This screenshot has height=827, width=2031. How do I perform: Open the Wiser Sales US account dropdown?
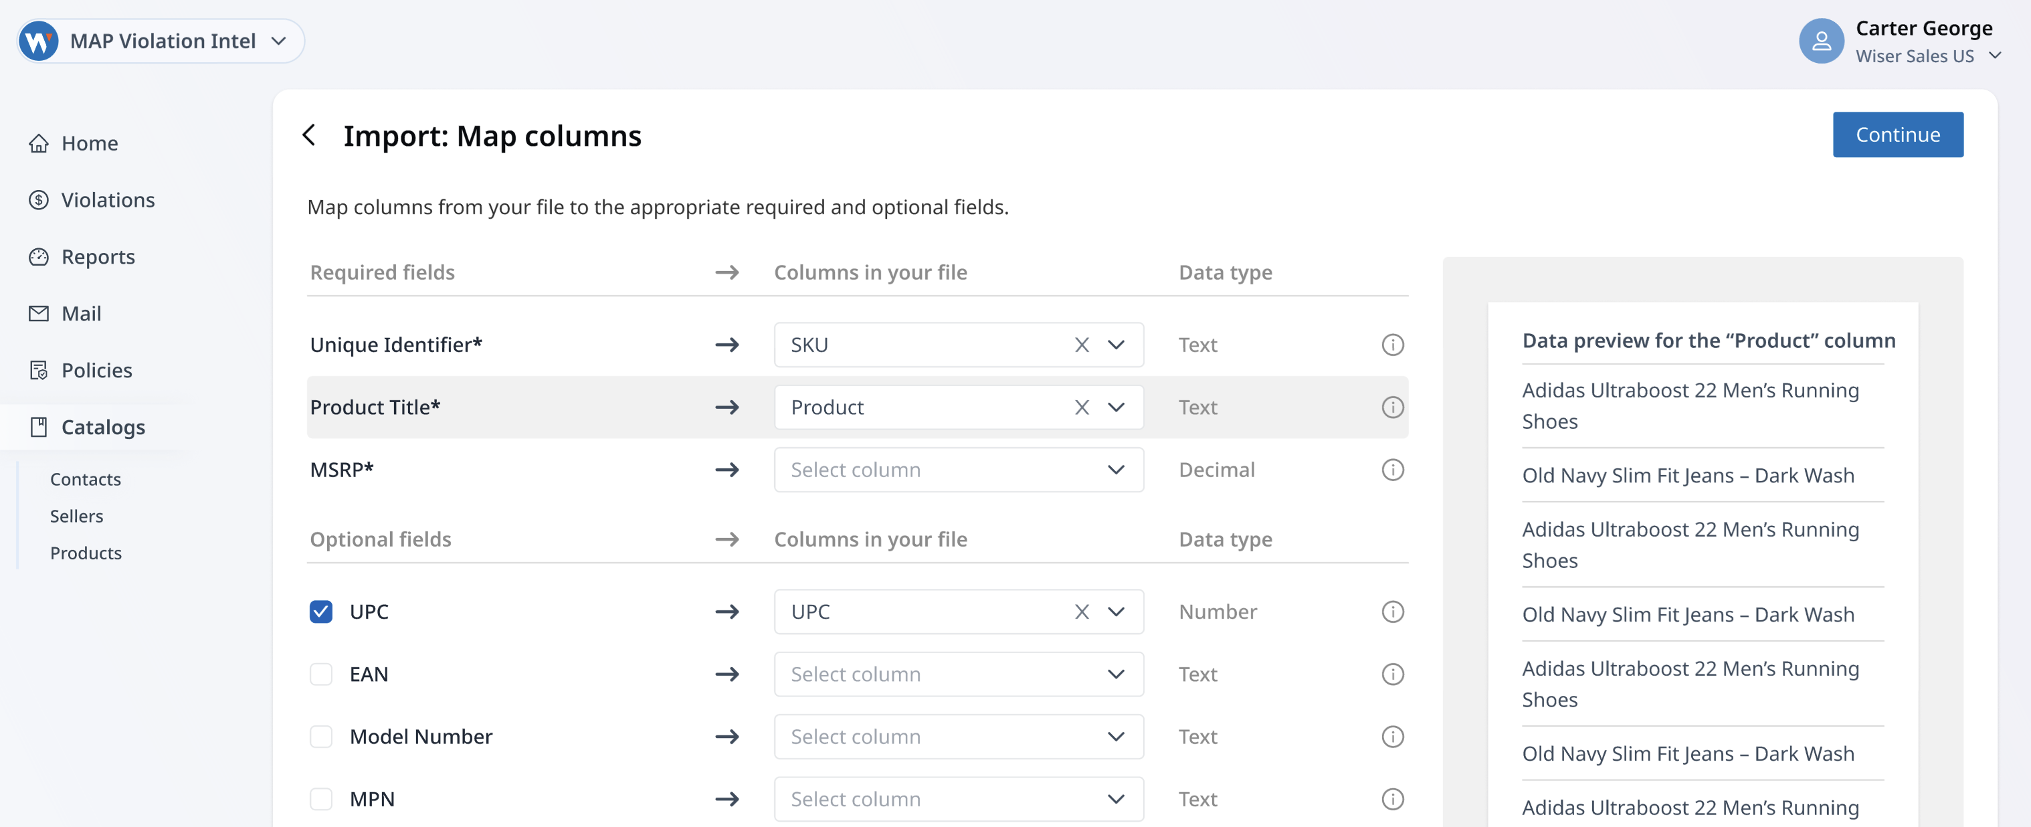[1996, 55]
